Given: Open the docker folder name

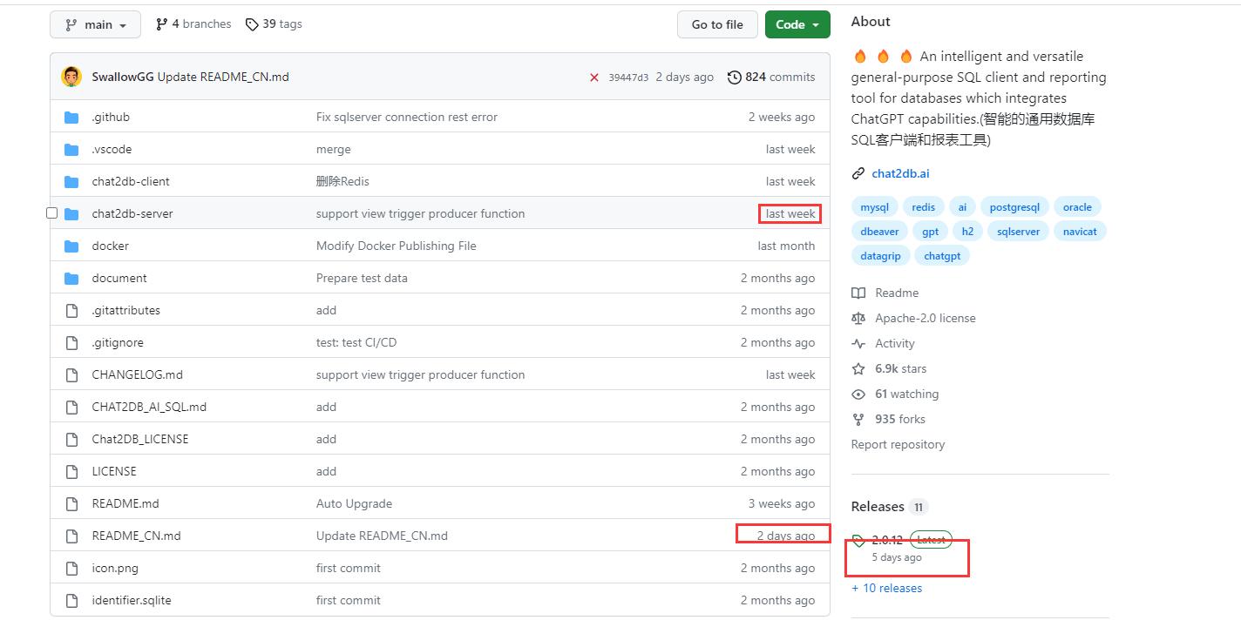Looking at the screenshot, I should [110, 246].
